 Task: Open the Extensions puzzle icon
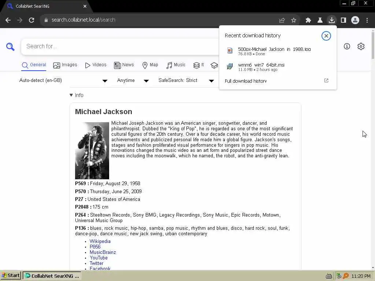tap(308, 20)
